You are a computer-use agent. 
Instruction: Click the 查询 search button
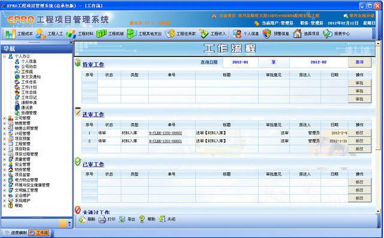tap(359, 62)
